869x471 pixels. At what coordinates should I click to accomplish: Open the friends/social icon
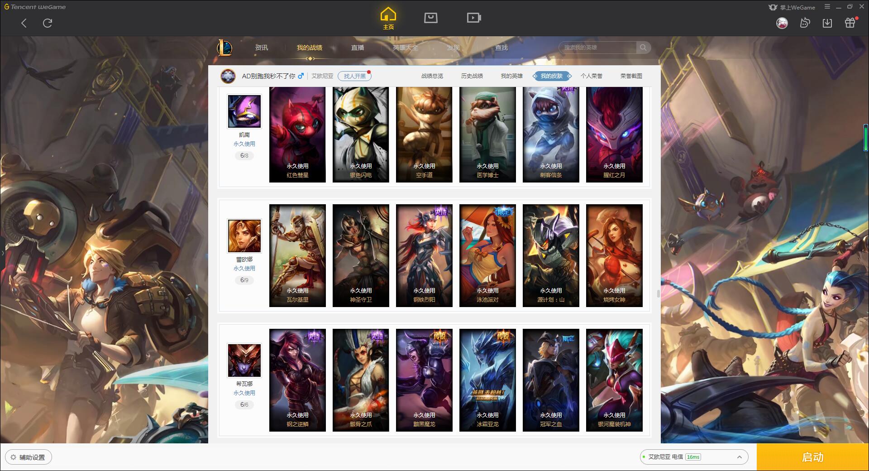point(805,23)
